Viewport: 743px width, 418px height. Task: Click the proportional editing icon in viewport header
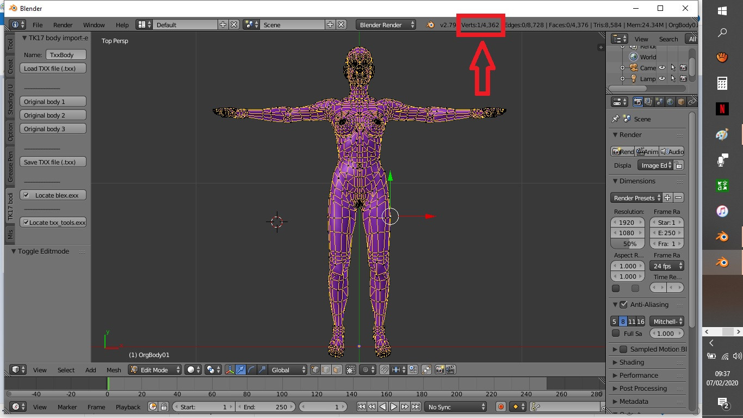[366, 370]
